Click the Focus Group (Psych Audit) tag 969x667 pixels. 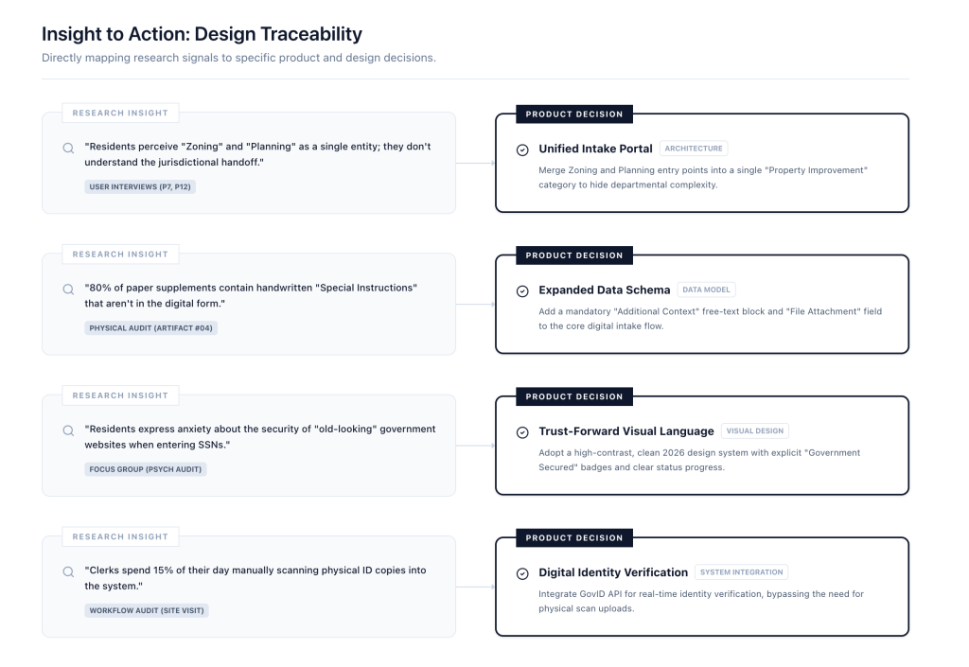tap(146, 469)
